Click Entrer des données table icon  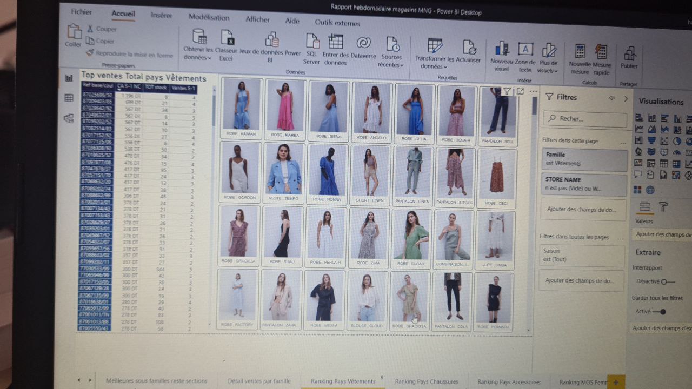(x=336, y=42)
